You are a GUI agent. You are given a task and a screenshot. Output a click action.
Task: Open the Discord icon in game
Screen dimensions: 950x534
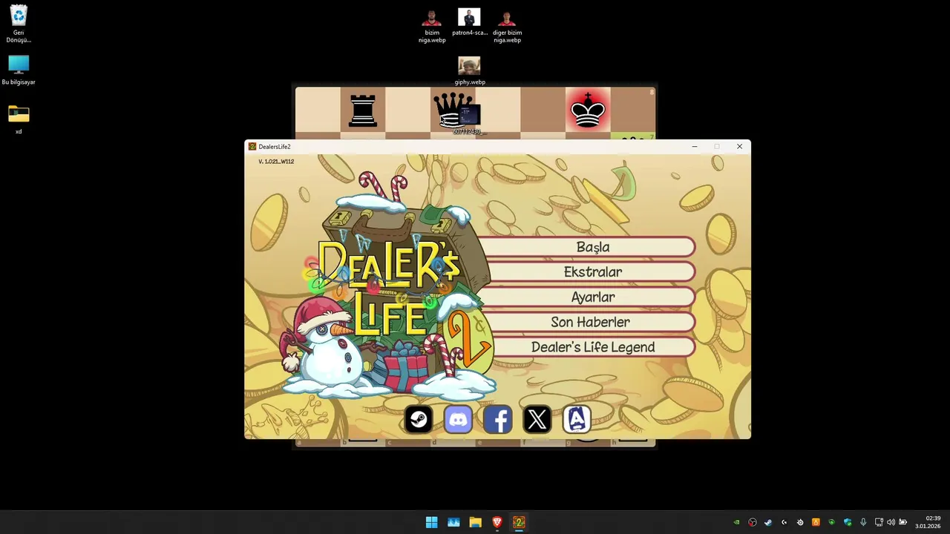[x=458, y=420]
